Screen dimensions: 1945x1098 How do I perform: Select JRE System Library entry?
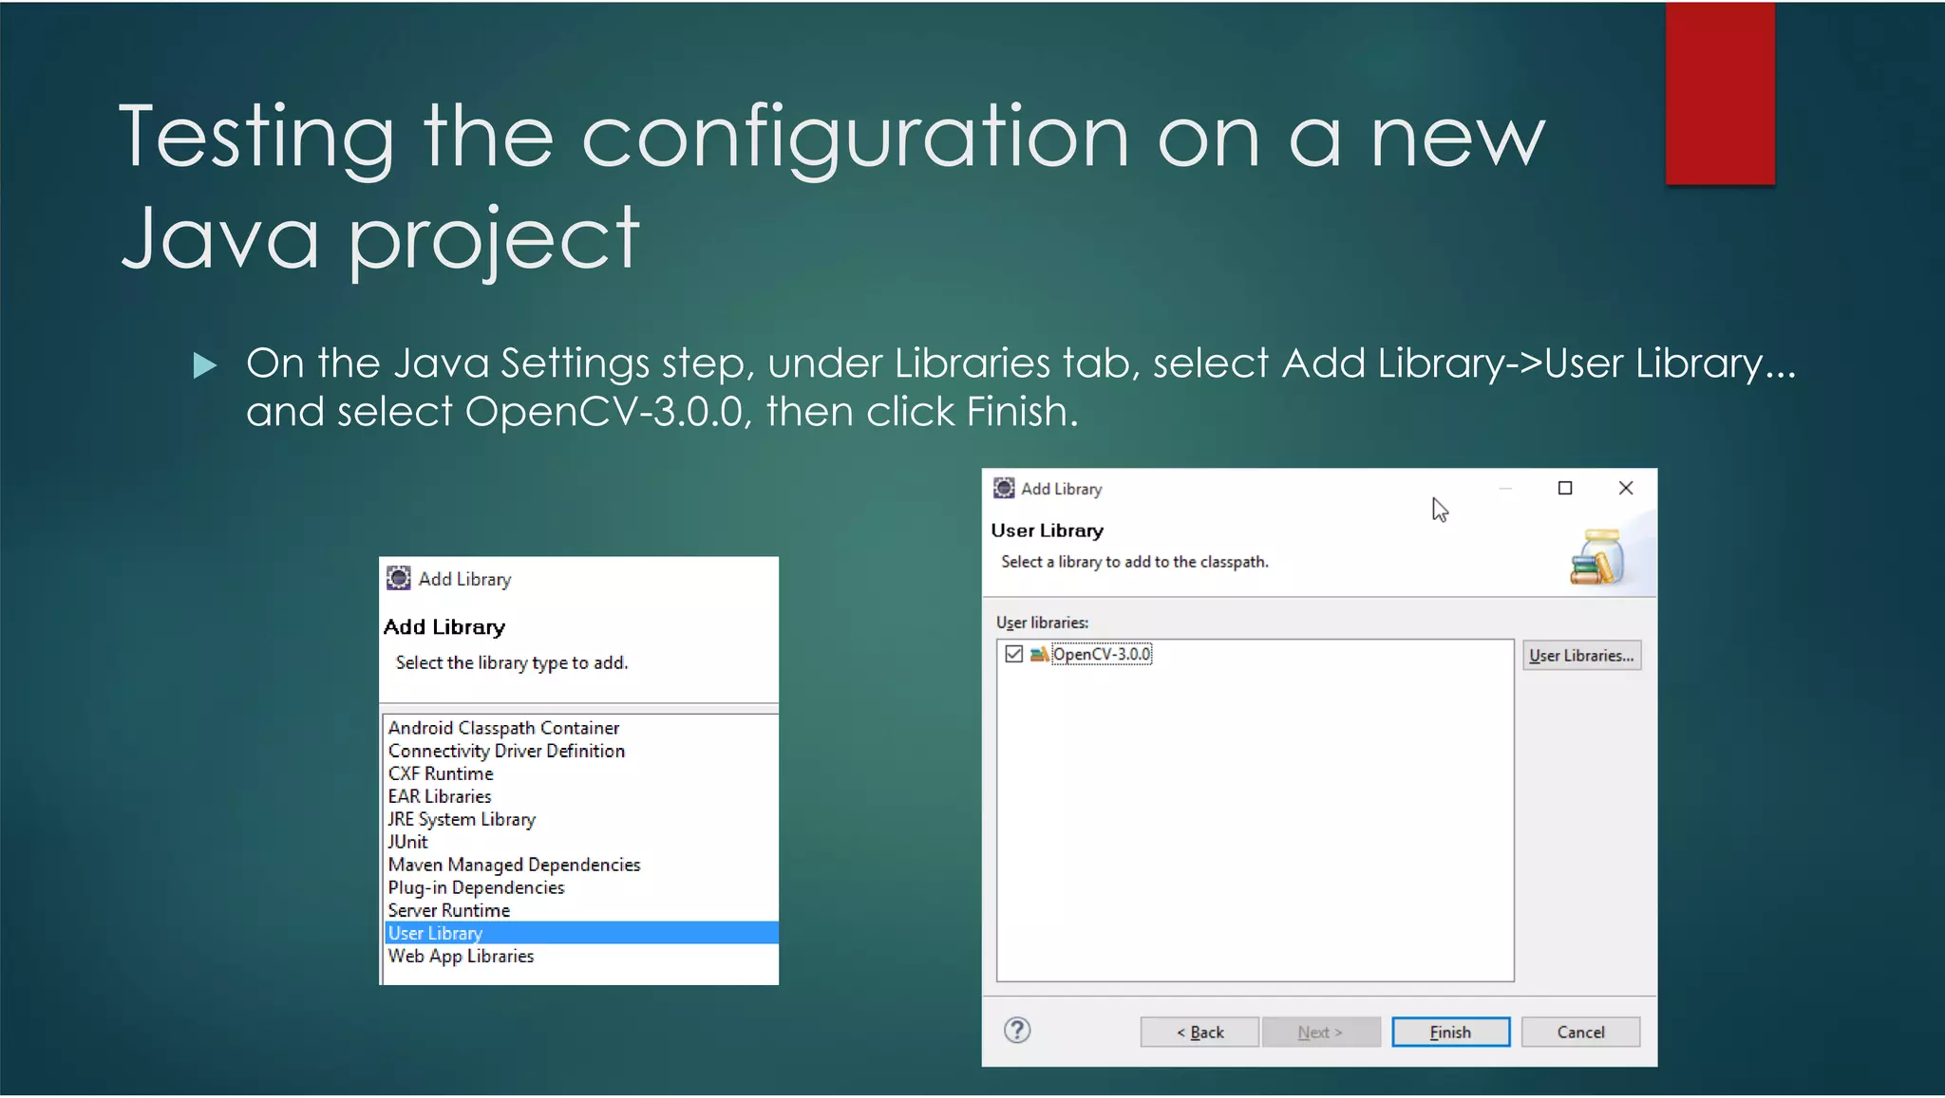[x=462, y=819]
